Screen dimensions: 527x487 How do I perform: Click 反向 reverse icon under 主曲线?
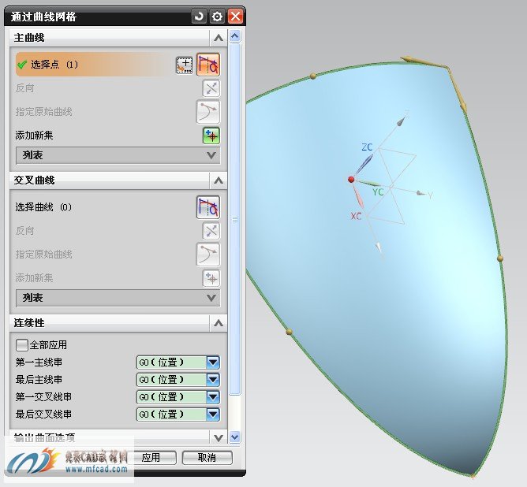click(211, 88)
